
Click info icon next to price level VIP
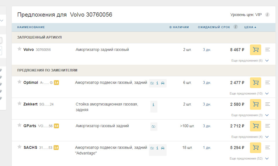(267, 15)
